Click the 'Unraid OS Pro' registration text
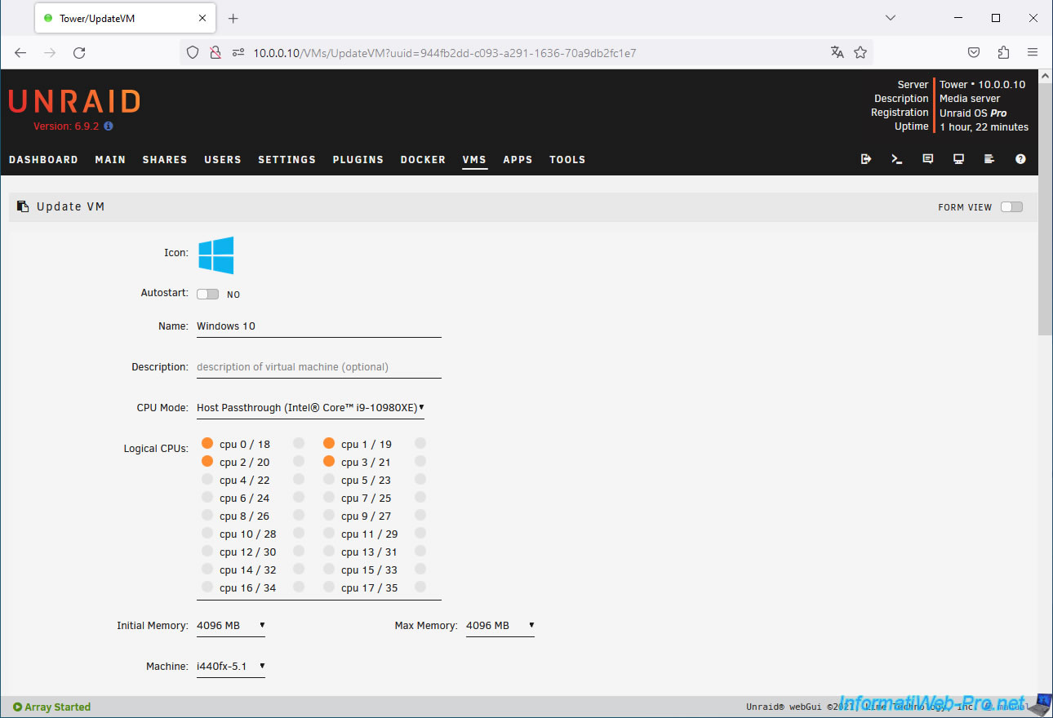This screenshot has height=718, width=1053. tap(973, 113)
